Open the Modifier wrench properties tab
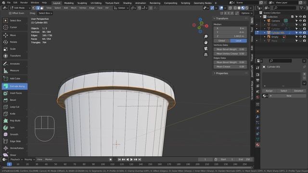Screen dimensions: 308x173 pos(257,117)
